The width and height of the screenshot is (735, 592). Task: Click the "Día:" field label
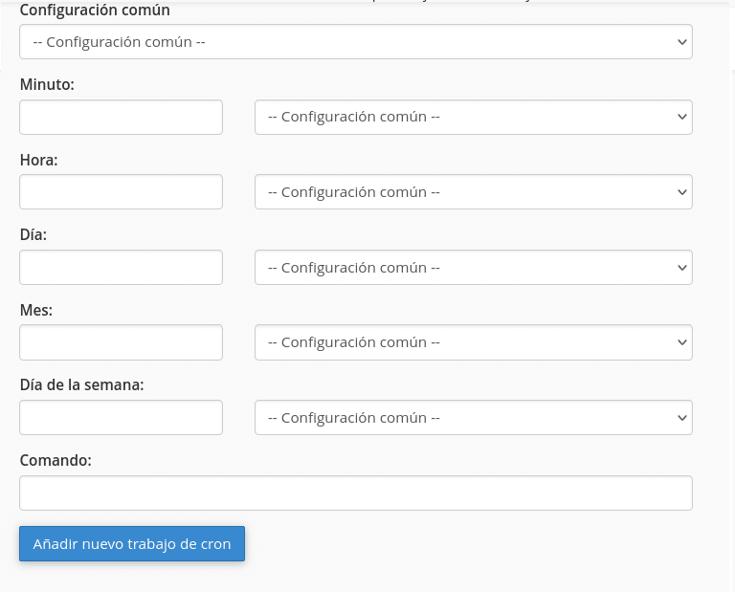pyautogui.click(x=33, y=235)
